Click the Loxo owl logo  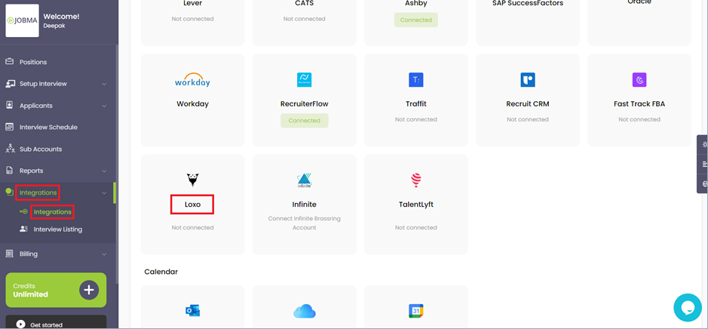pyautogui.click(x=193, y=180)
